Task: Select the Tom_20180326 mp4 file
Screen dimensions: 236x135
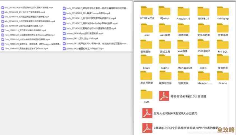Action: [25, 39]
